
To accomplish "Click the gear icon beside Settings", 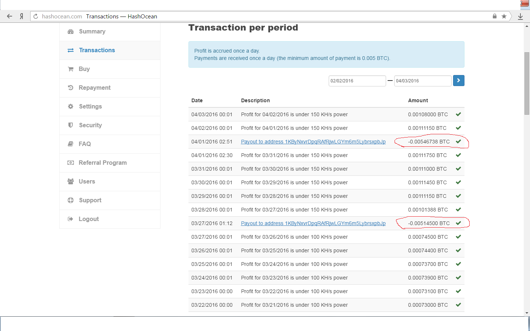I will tap(71, 106).
